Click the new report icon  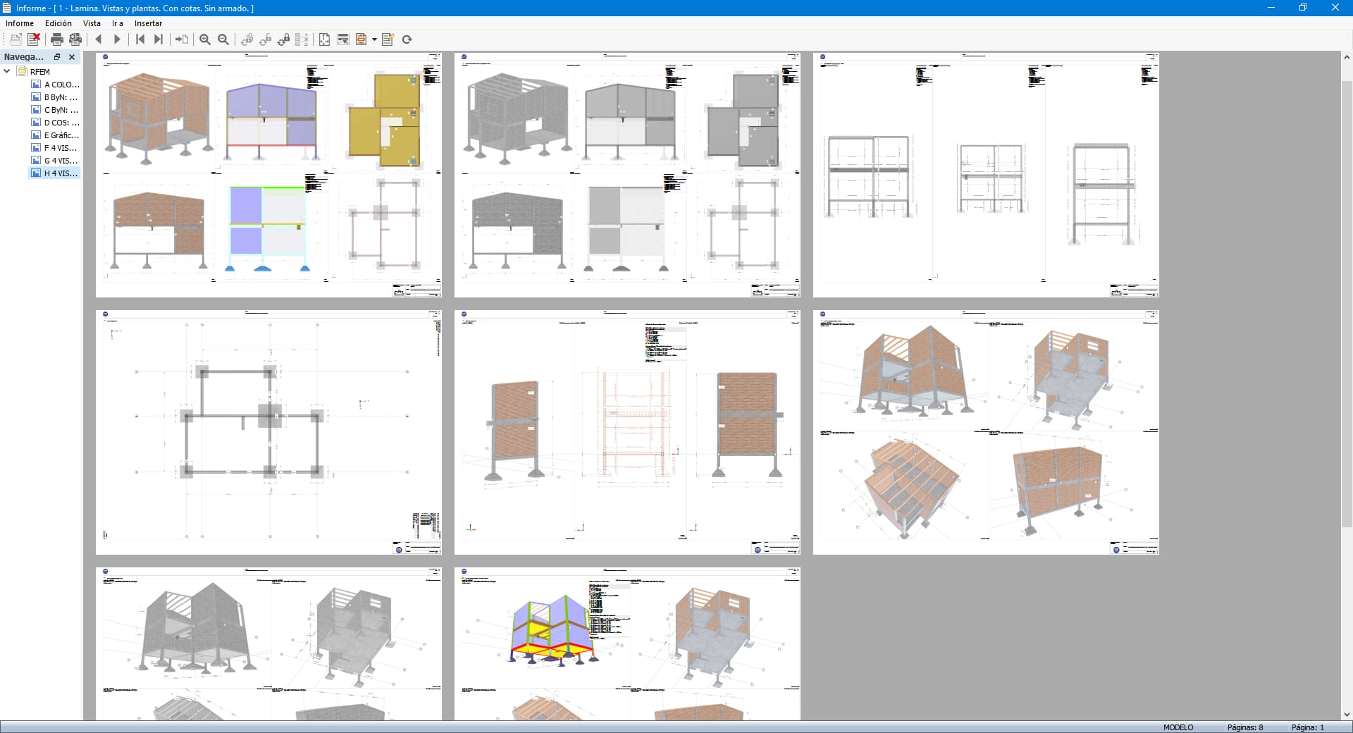(x=16, y=39)
